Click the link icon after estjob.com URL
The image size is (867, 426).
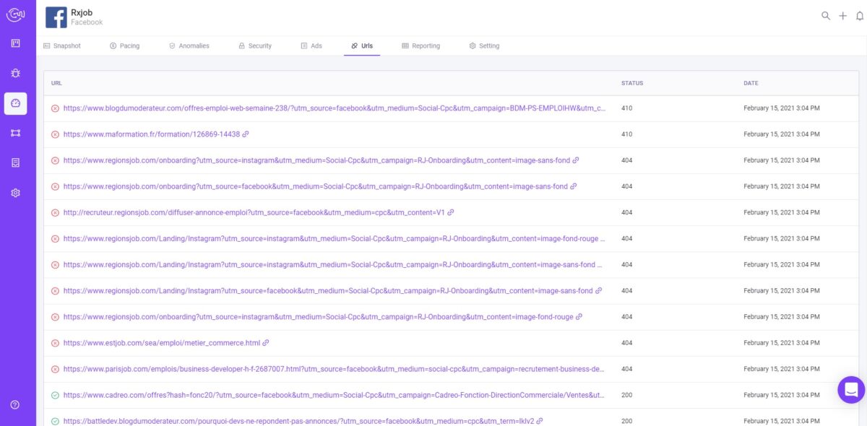coord(266,343)
